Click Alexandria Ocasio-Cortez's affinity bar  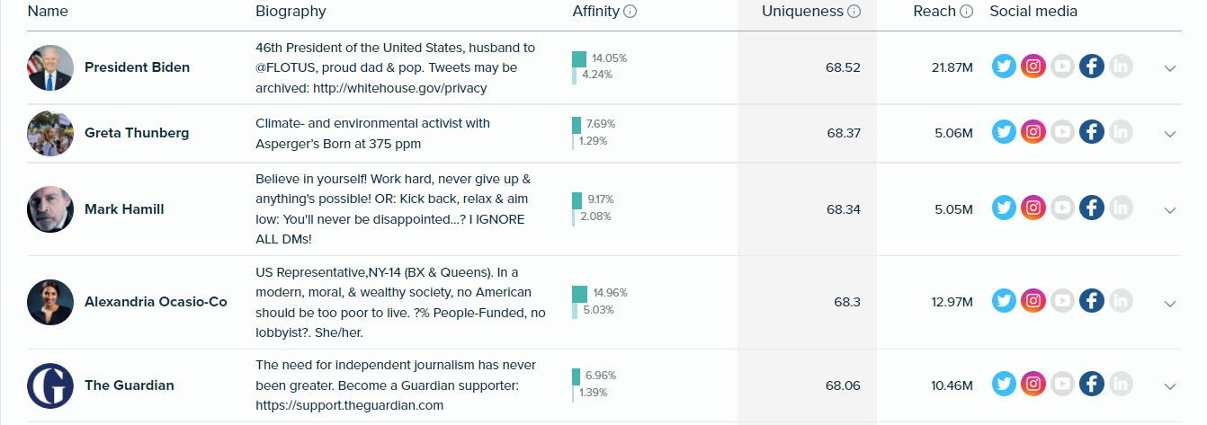coord(579,302)
